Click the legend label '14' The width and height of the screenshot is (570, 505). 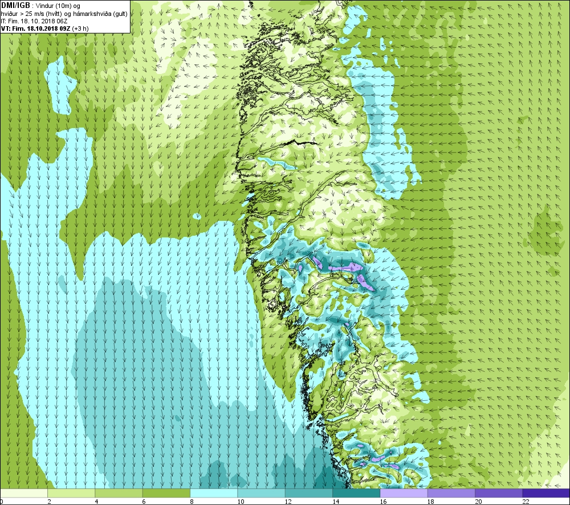pyautogui.click(x=336, y=502)
